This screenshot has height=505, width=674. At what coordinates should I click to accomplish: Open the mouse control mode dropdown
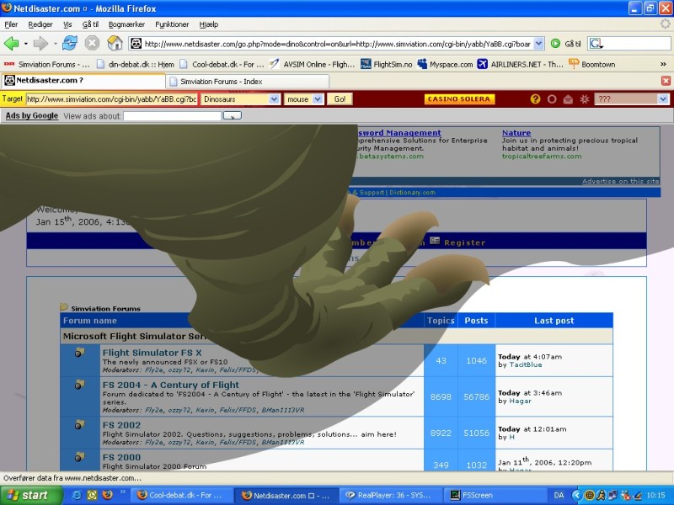coord(318,99)
